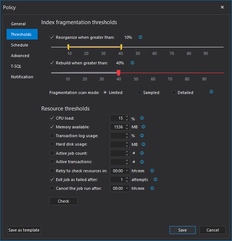Click info icon beside Transaction log usage
This screenshot has height=241, width=232.
click(x=142, y=136)
